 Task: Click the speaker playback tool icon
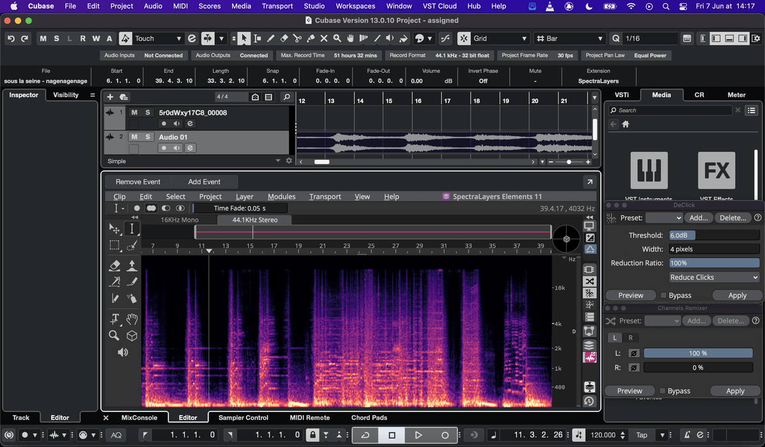(123, 352)
